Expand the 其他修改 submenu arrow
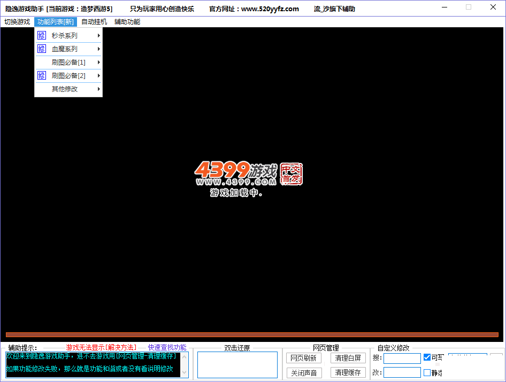 coord(99,89)
